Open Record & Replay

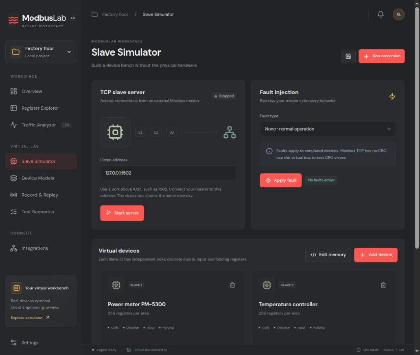click(41, 195)
